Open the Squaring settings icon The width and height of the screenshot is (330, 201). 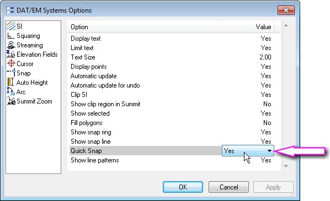[x=10, y=36]
